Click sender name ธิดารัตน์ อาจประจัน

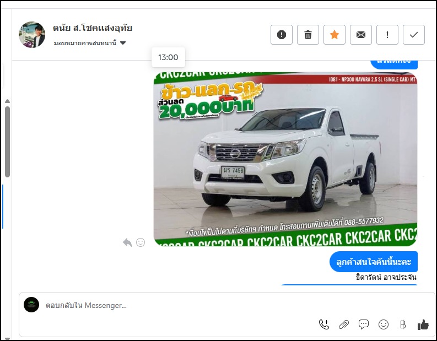click(386, 277)
